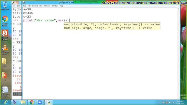Open the Edit menu in p17.py editor

pyautogui.click(x=29, y=6)
